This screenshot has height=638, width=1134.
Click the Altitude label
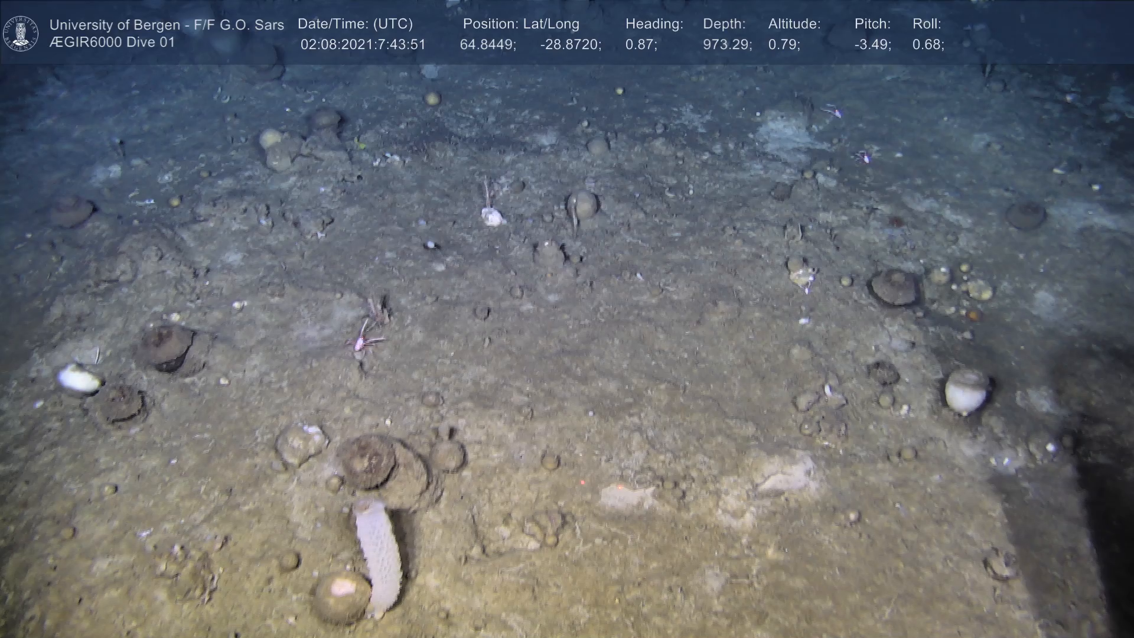point(794,24)
